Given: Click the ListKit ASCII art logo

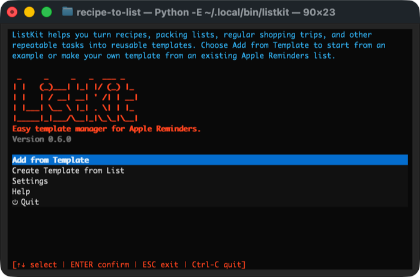Looking at the screenshot, I should coord(75,100).
